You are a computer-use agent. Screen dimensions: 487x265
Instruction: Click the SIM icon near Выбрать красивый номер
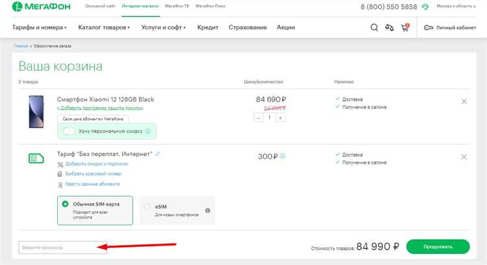[60, 174]
